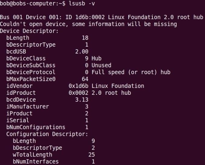
Task: Click the idProduct value 0x0002
Action: (x=78, y=93)
